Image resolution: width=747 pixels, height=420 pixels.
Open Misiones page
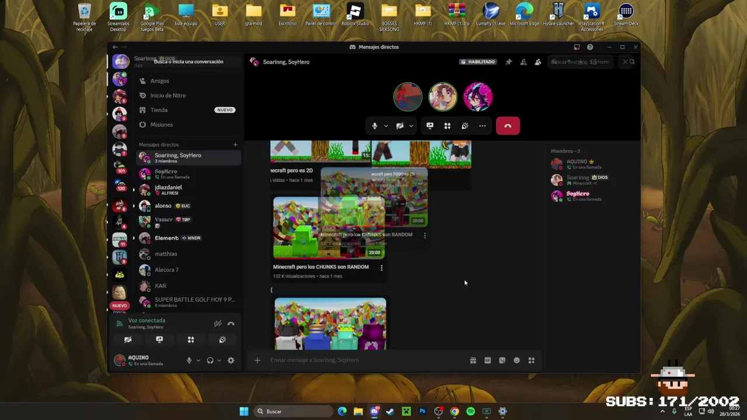pyautogui.click(x=189, y=124)
